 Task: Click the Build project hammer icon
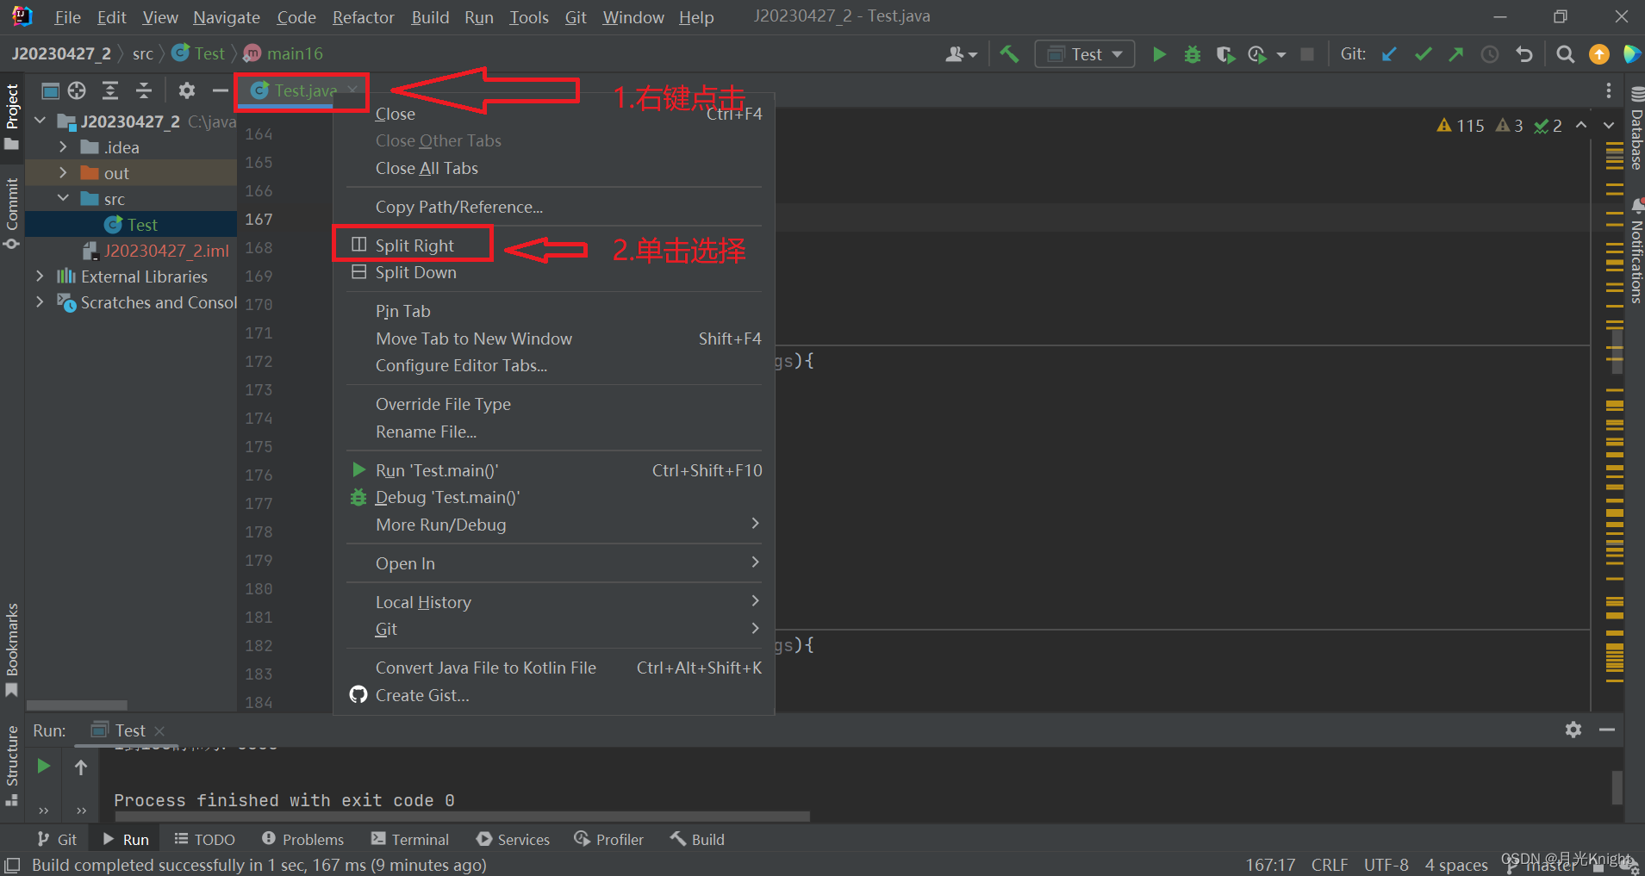tap(1009, 54)
